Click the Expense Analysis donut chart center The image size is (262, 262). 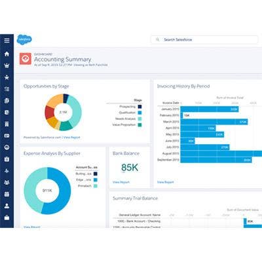click(47, 191)
